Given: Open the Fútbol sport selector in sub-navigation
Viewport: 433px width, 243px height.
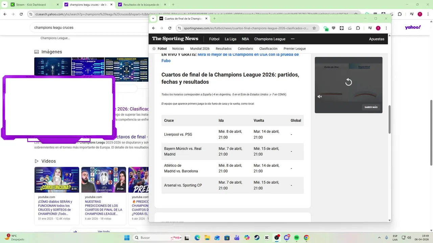Looking at the screenshot, I should point(160,49).
